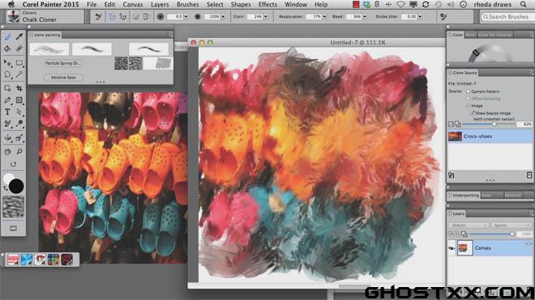Select the Text tool
Viewport: 535px width, 300px height.
click(7, 112)
